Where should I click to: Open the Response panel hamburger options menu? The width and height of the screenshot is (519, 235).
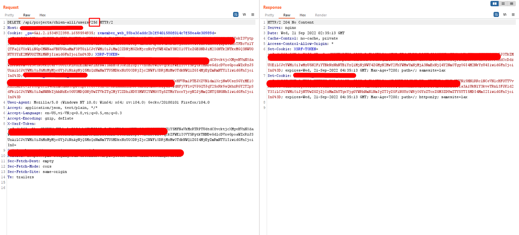pyautogui.click(x=513, y=14)
